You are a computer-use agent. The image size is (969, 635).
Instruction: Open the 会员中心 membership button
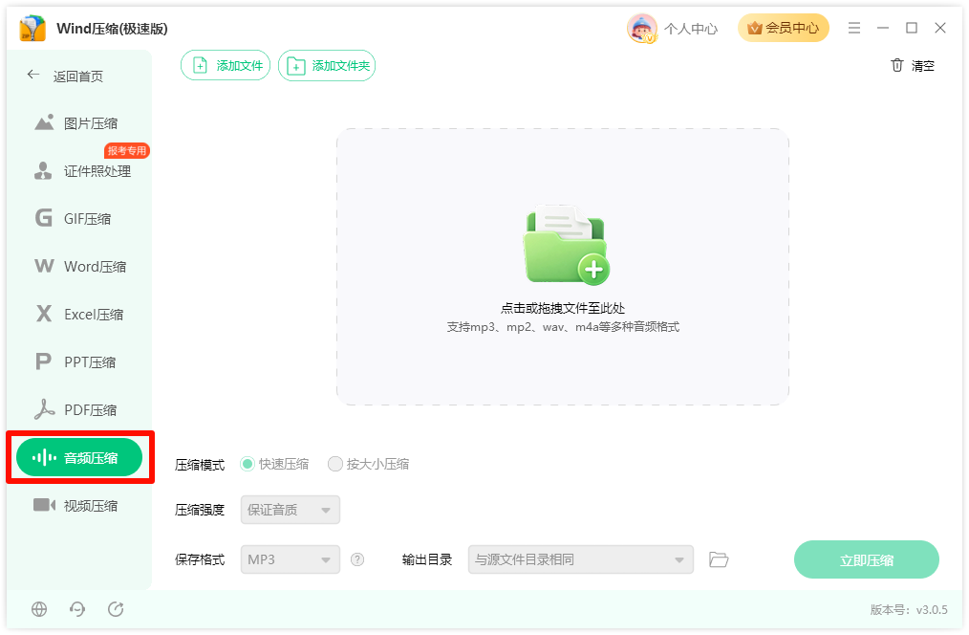coord(783,28)
